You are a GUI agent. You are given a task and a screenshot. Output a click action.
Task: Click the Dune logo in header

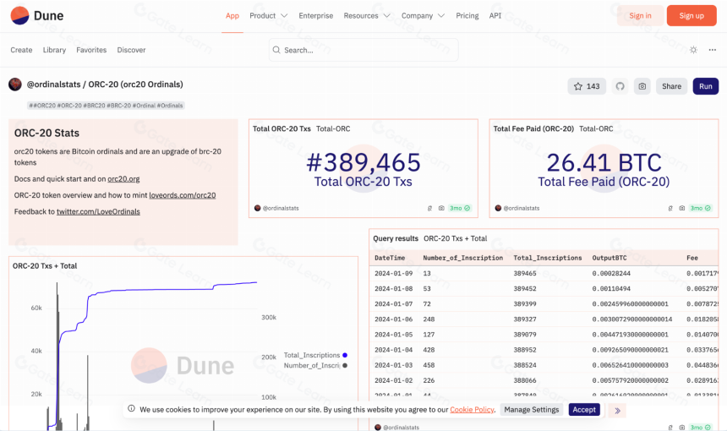coord(37,16)
